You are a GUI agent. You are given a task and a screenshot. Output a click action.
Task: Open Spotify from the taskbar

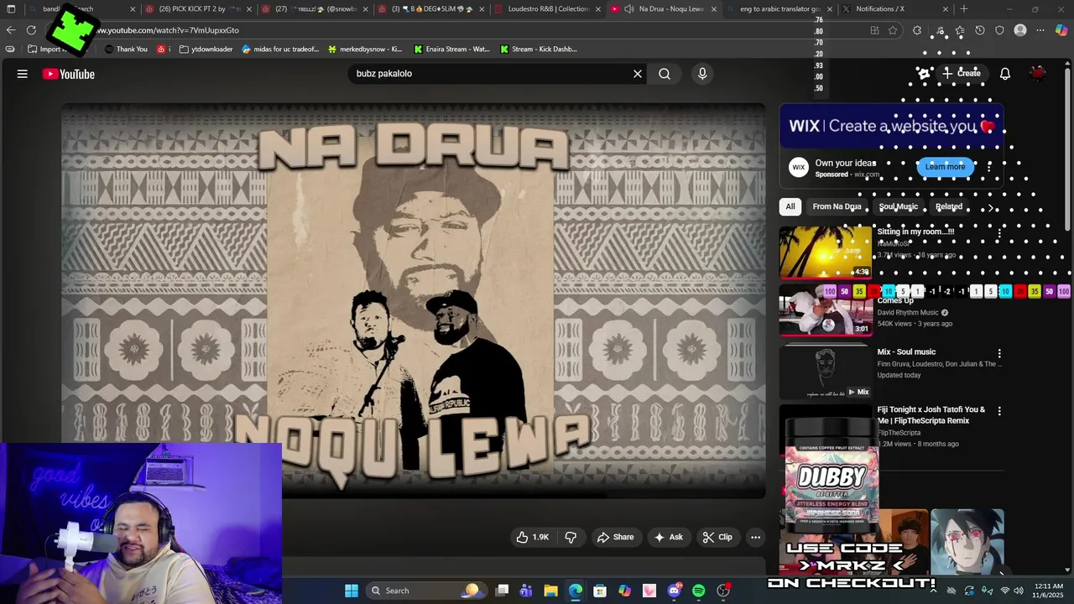(x=698, y=591)
